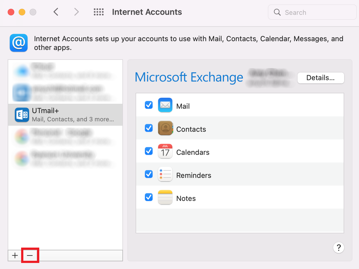Click the Internet Accounts window title
This screenshot has height=269, width=359.
147,12
